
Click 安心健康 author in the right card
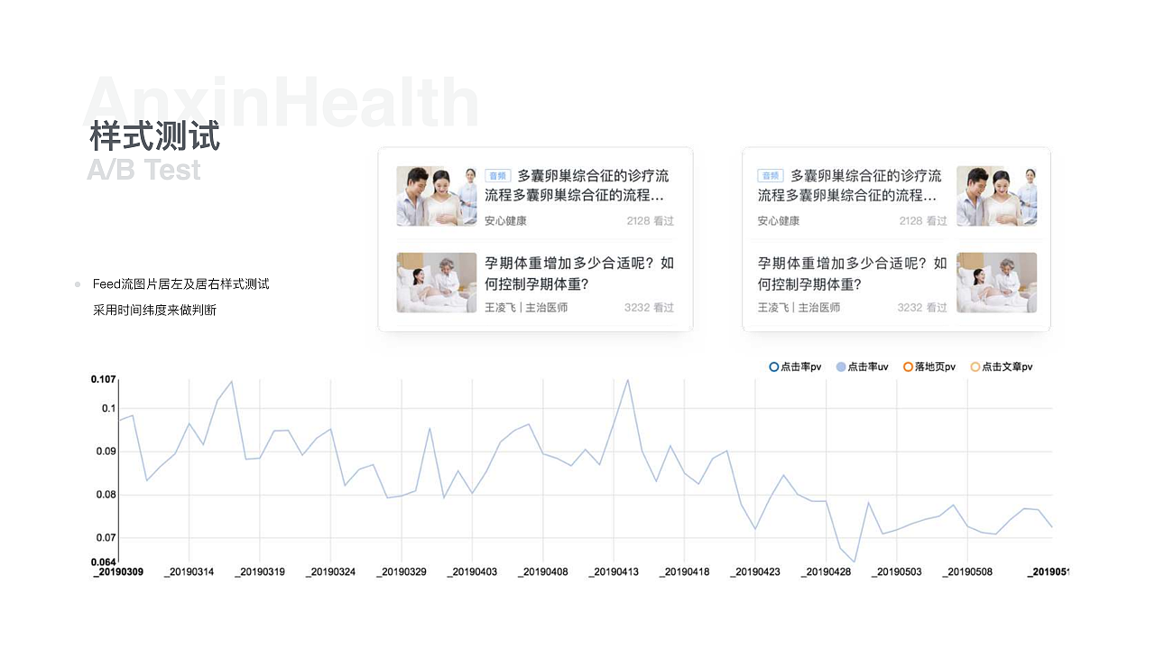click(779, 220)
